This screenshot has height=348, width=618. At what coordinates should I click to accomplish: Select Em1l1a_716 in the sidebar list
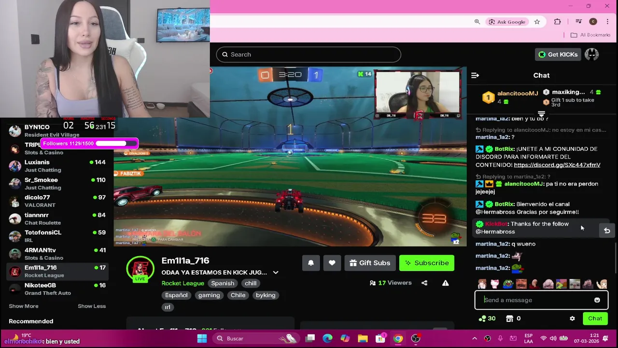pyautogui.click(x=58, y=271)
